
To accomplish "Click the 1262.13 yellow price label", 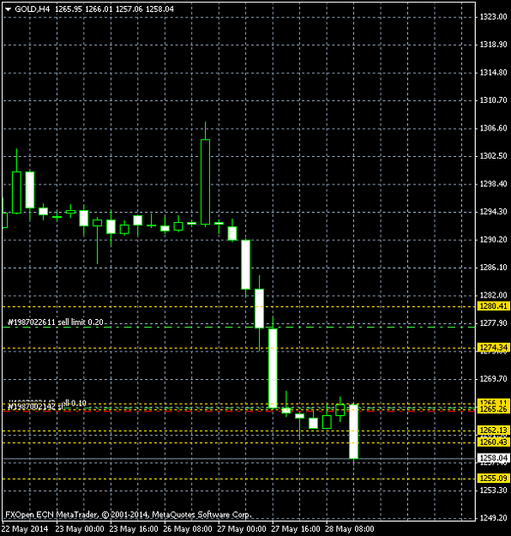I will pyautogui.click(x=493, y=430).
